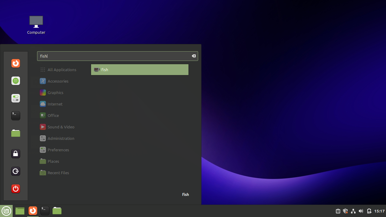The image size is (386, 217).
Task: Open Firefox from menu favorites sidebar
Action: click(16, 63)
